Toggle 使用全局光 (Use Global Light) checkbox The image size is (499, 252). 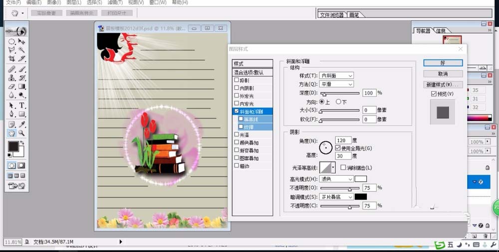pos(338,148)
